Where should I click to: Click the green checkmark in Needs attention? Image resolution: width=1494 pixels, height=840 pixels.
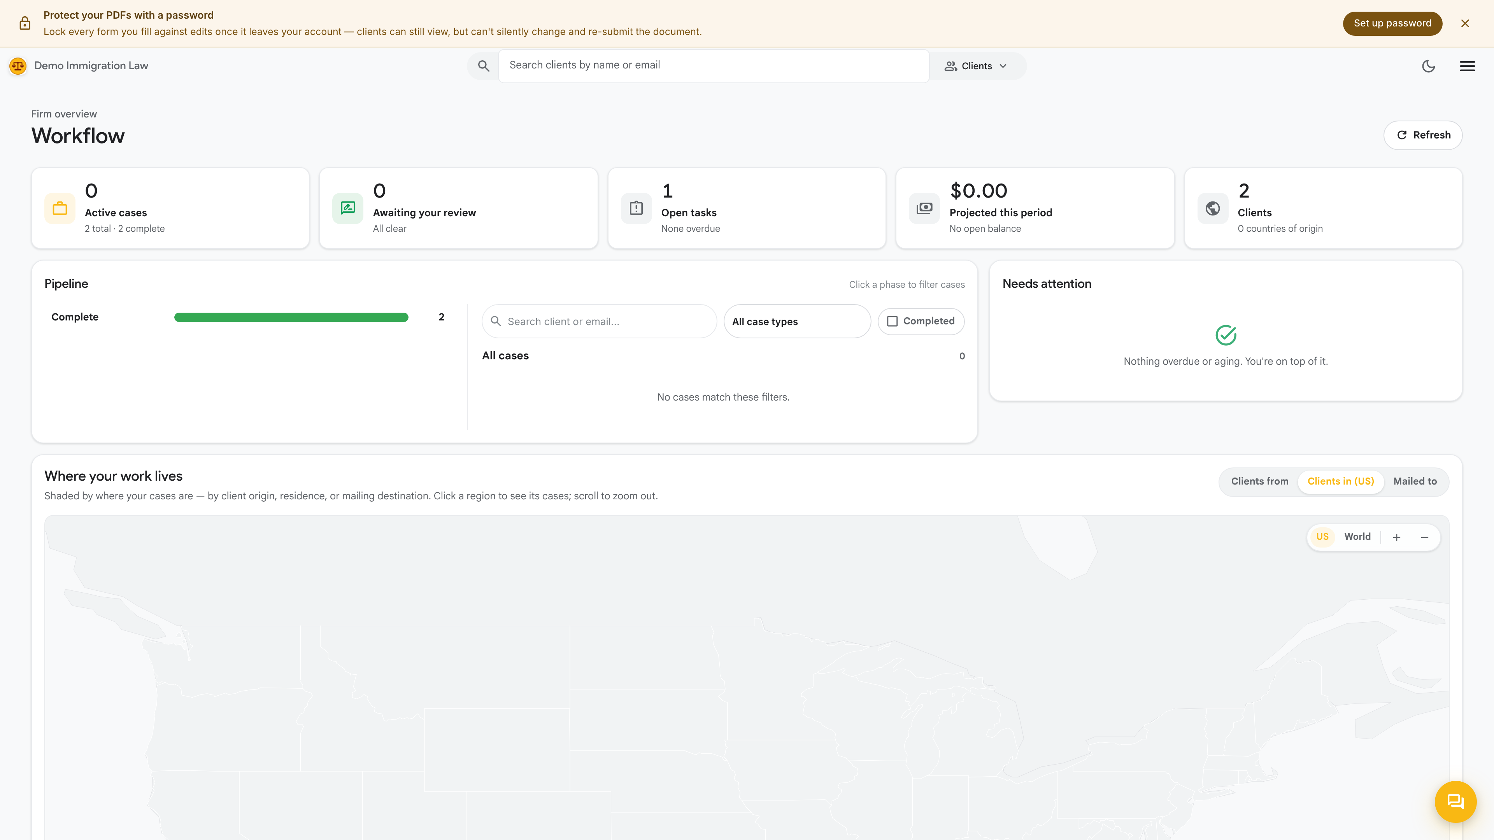[1226, 335]
